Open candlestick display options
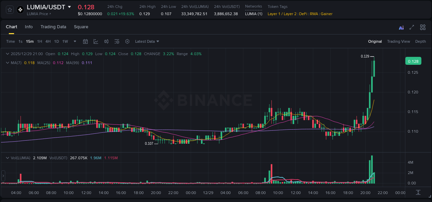432x202 pixels. 106,41
